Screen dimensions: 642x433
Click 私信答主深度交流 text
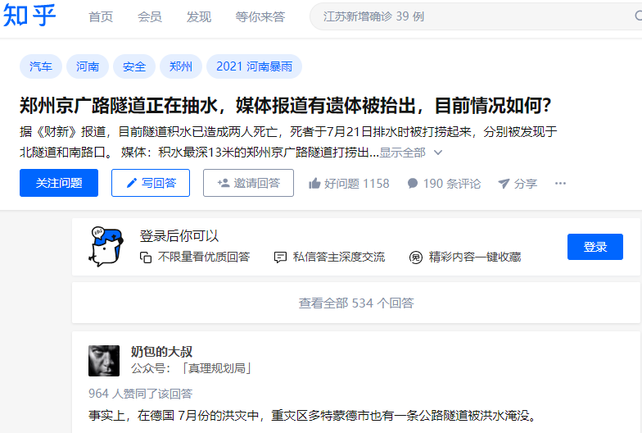click(339, 258)
